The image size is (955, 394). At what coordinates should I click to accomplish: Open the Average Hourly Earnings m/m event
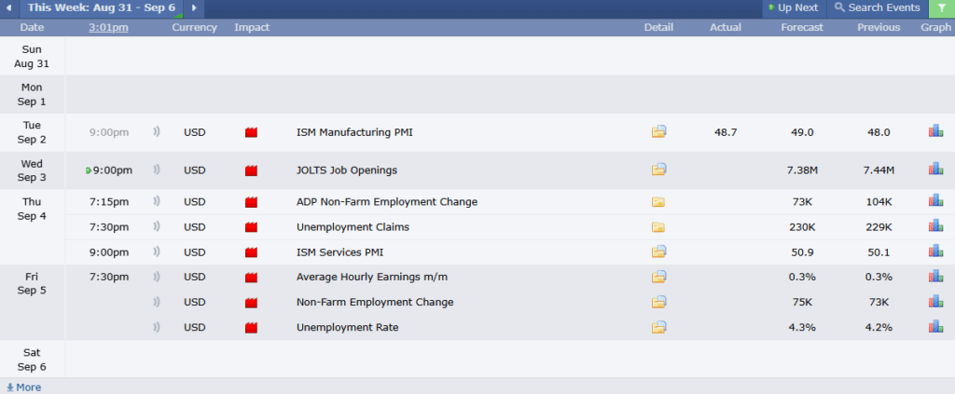tap(372, 277)
